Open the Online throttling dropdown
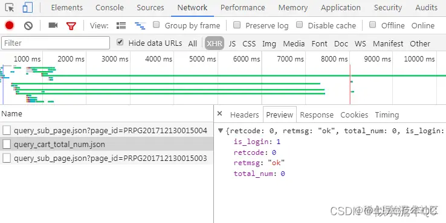446x223 pixels. pos(423,25)
